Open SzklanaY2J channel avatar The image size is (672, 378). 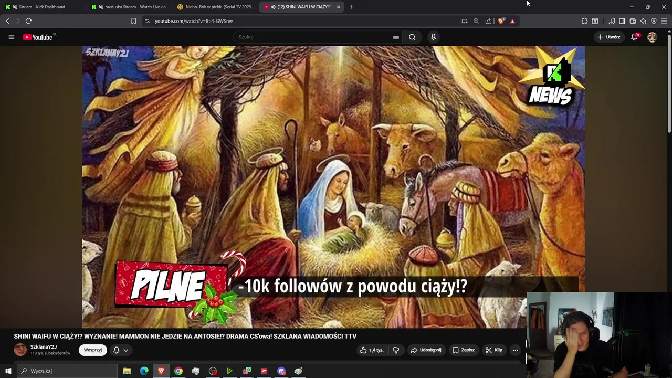click(20, 350)
